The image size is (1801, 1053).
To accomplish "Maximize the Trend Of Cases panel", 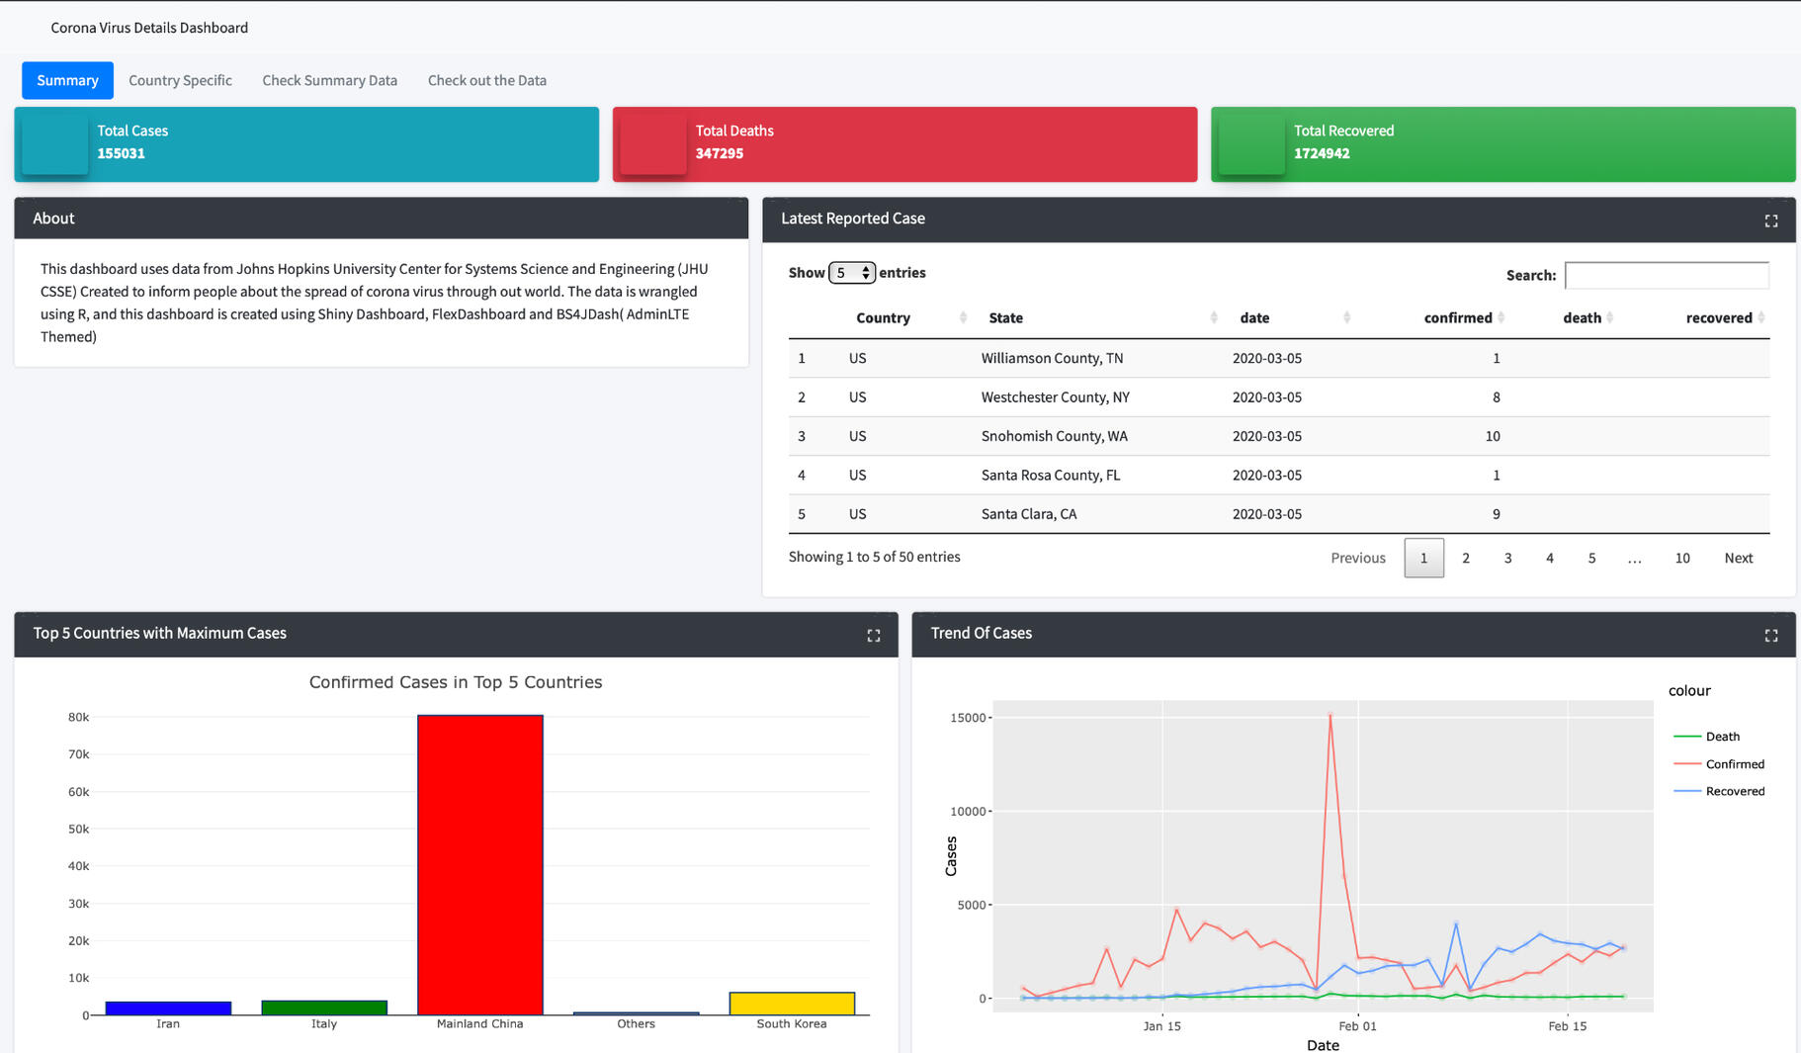I will (x=1770, y=635).
